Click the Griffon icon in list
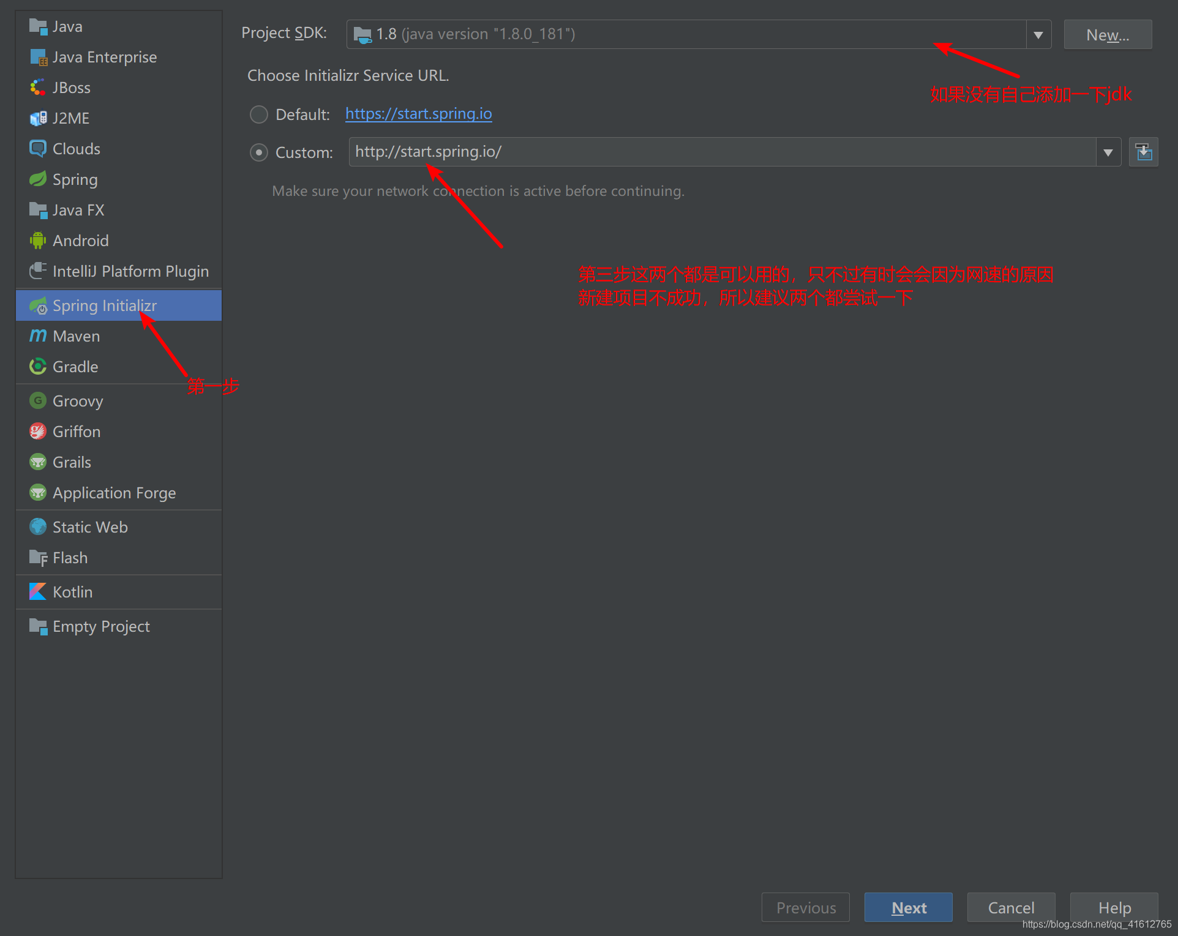1178x936 pixels. (38, 432)
